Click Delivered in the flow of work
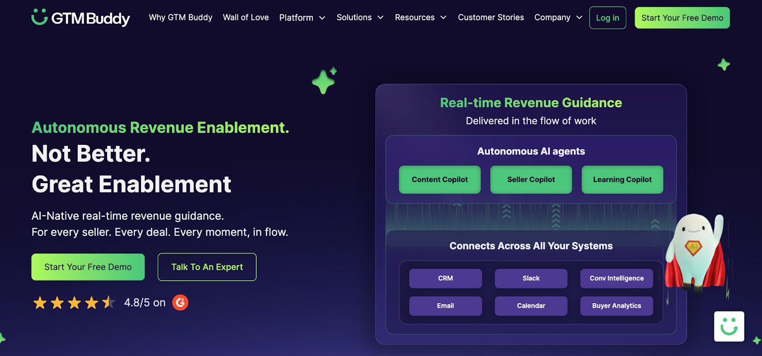The image size is (762, 356). click(x=531, y=121)
